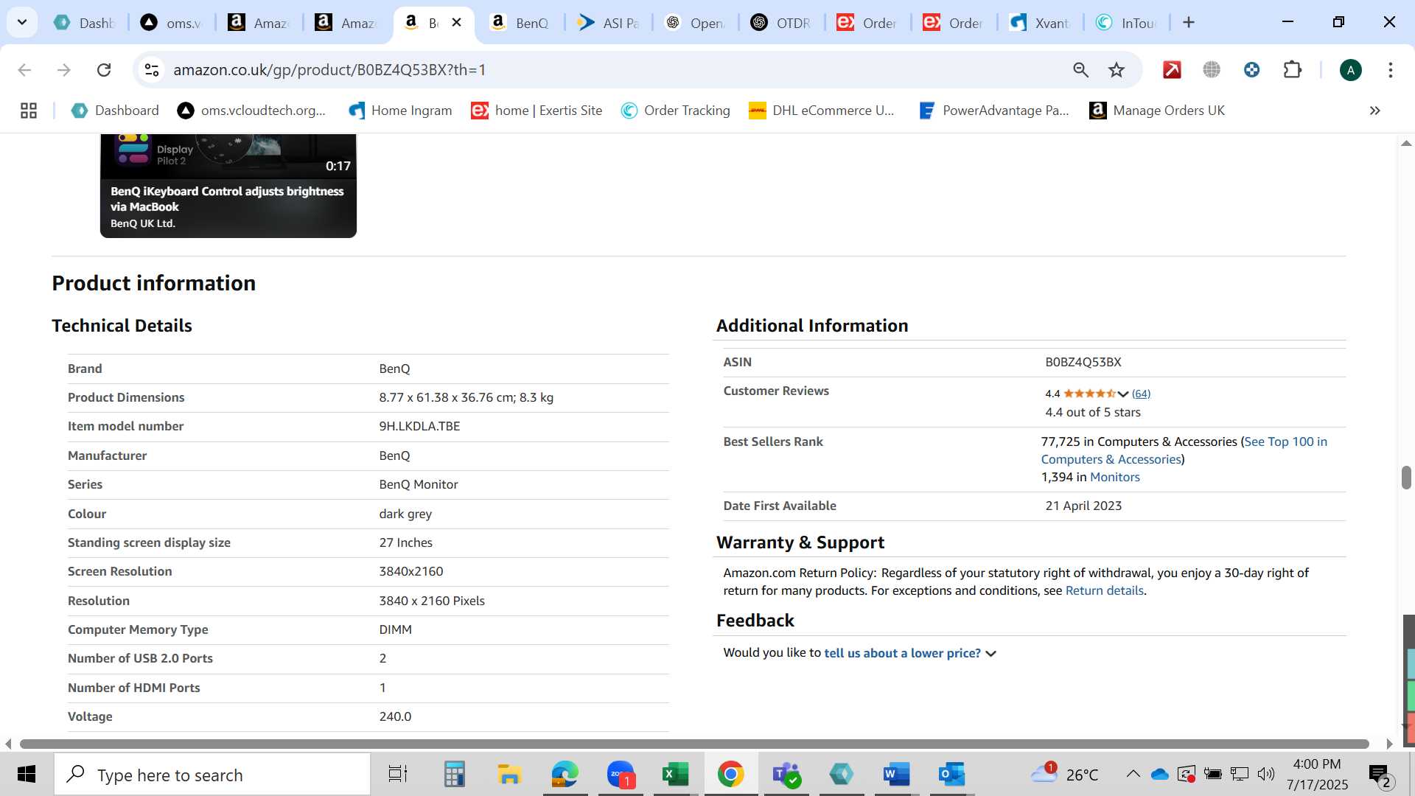Open the Monitors category link
Image resolution: width=1415 pixels, height=796 pixels.
(1114, 477)
